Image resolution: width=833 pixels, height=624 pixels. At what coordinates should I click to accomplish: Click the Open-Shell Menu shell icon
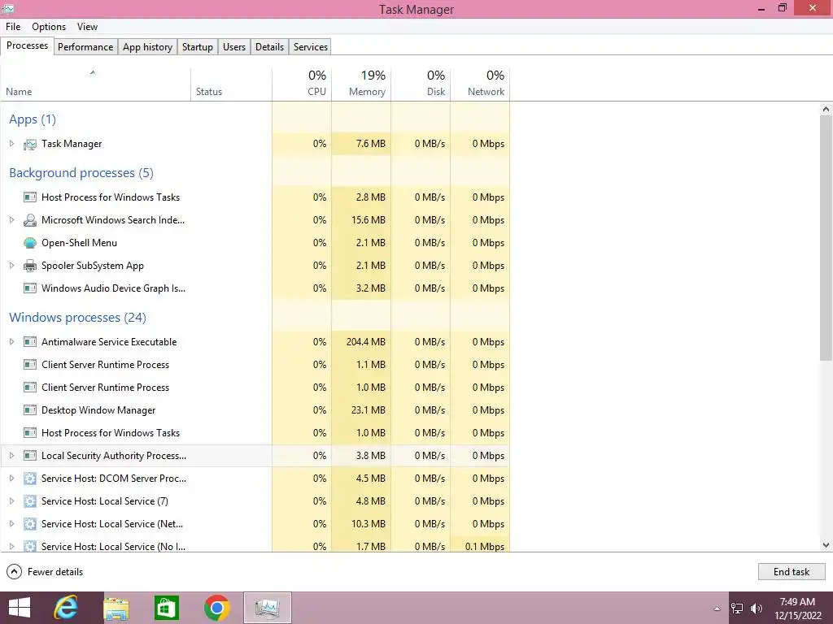(x=30, y=243)
